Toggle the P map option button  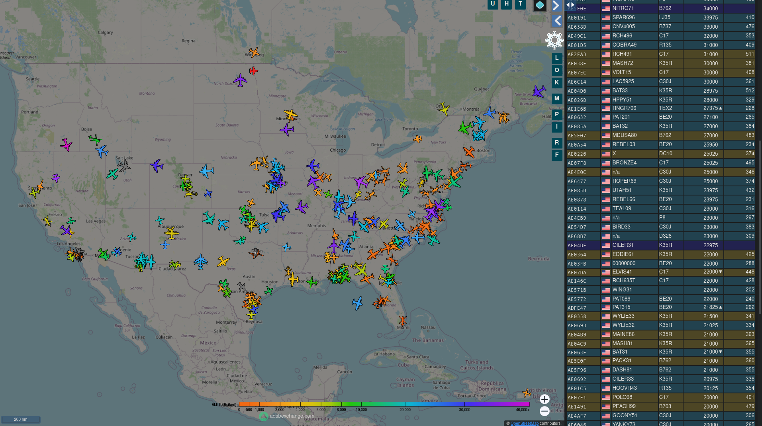pyautogui.click(x=557, y=115)
